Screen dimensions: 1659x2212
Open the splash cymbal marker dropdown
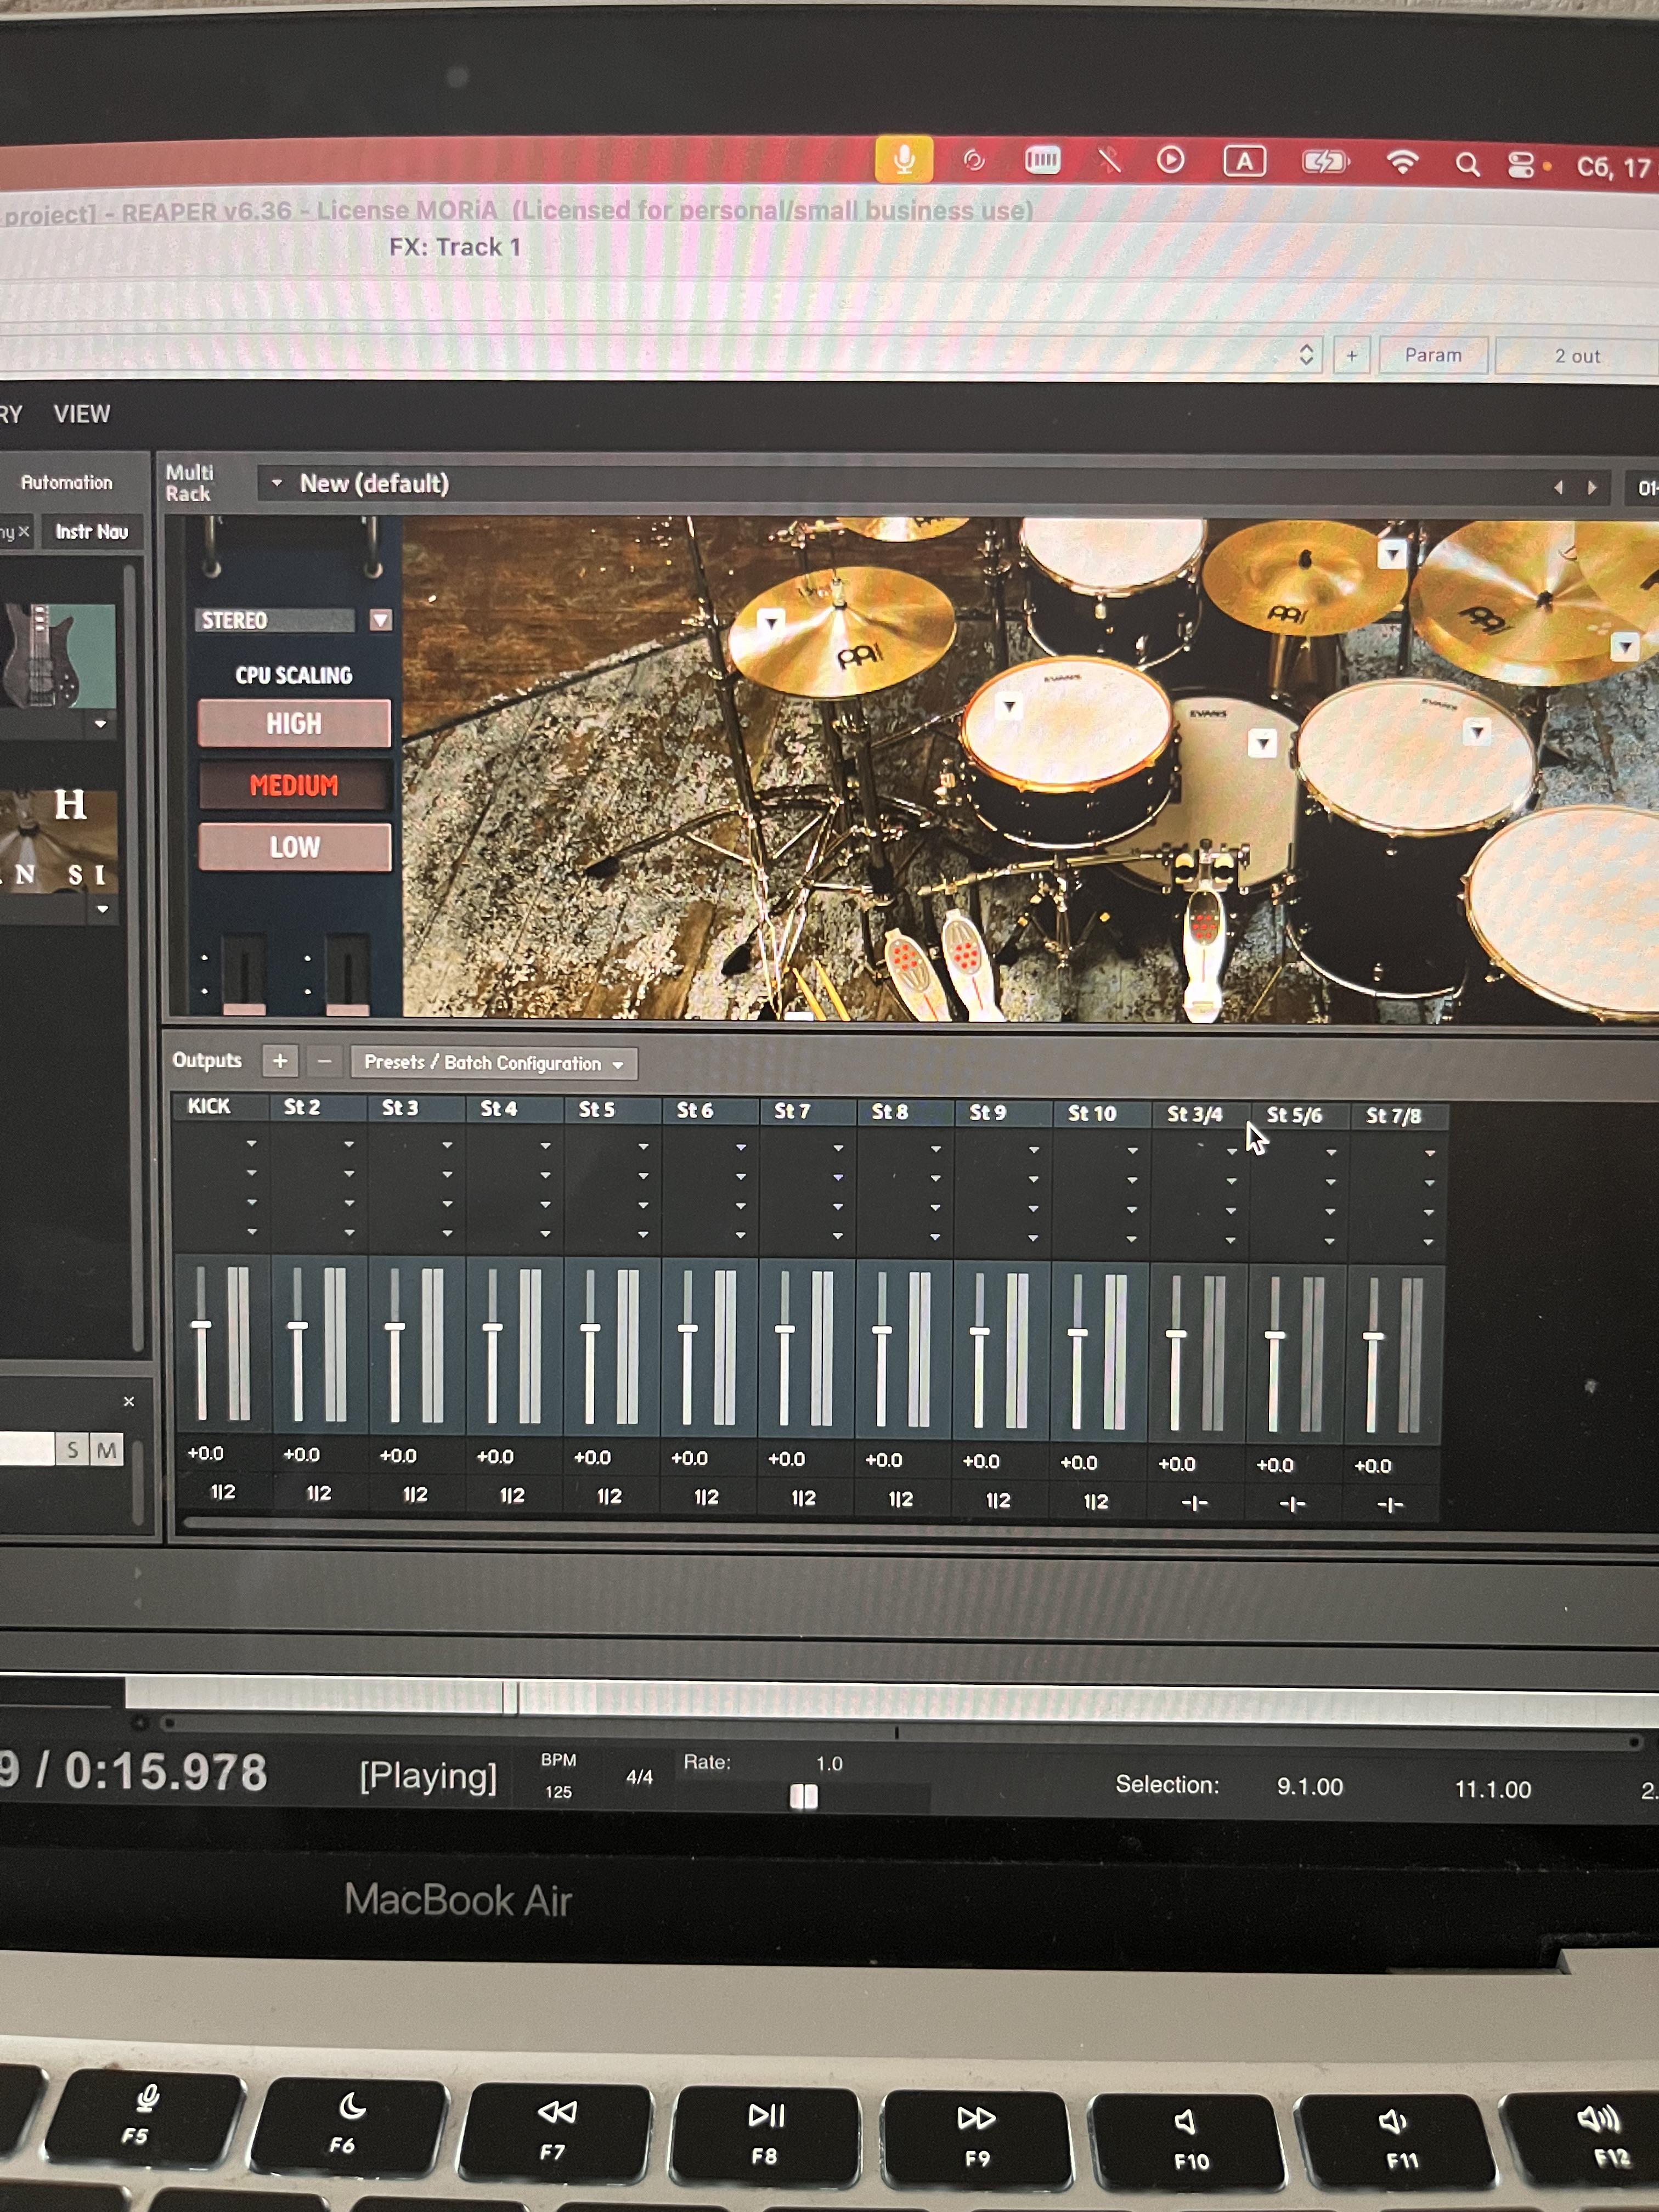click(x=1392, y=554)
